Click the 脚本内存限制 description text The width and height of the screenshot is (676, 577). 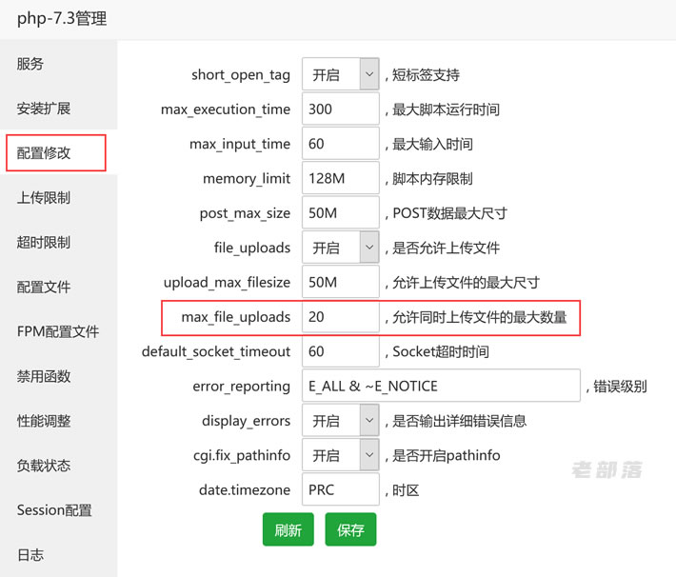click(x=432, y=179)
